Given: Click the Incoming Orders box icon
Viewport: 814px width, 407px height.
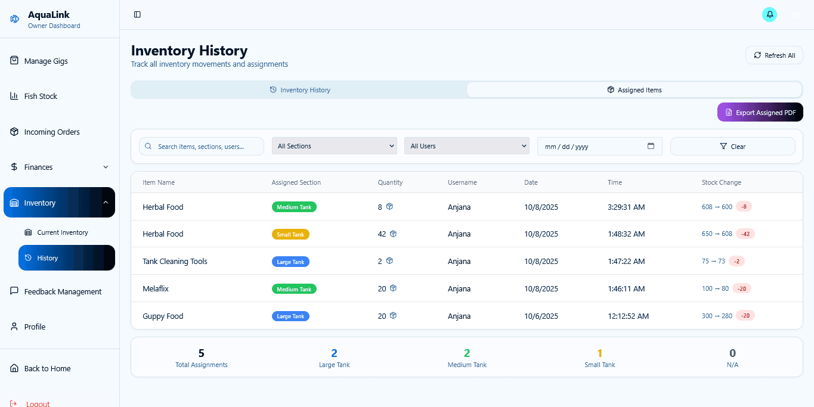Looking at the screenshot, I should coord(13,132).
